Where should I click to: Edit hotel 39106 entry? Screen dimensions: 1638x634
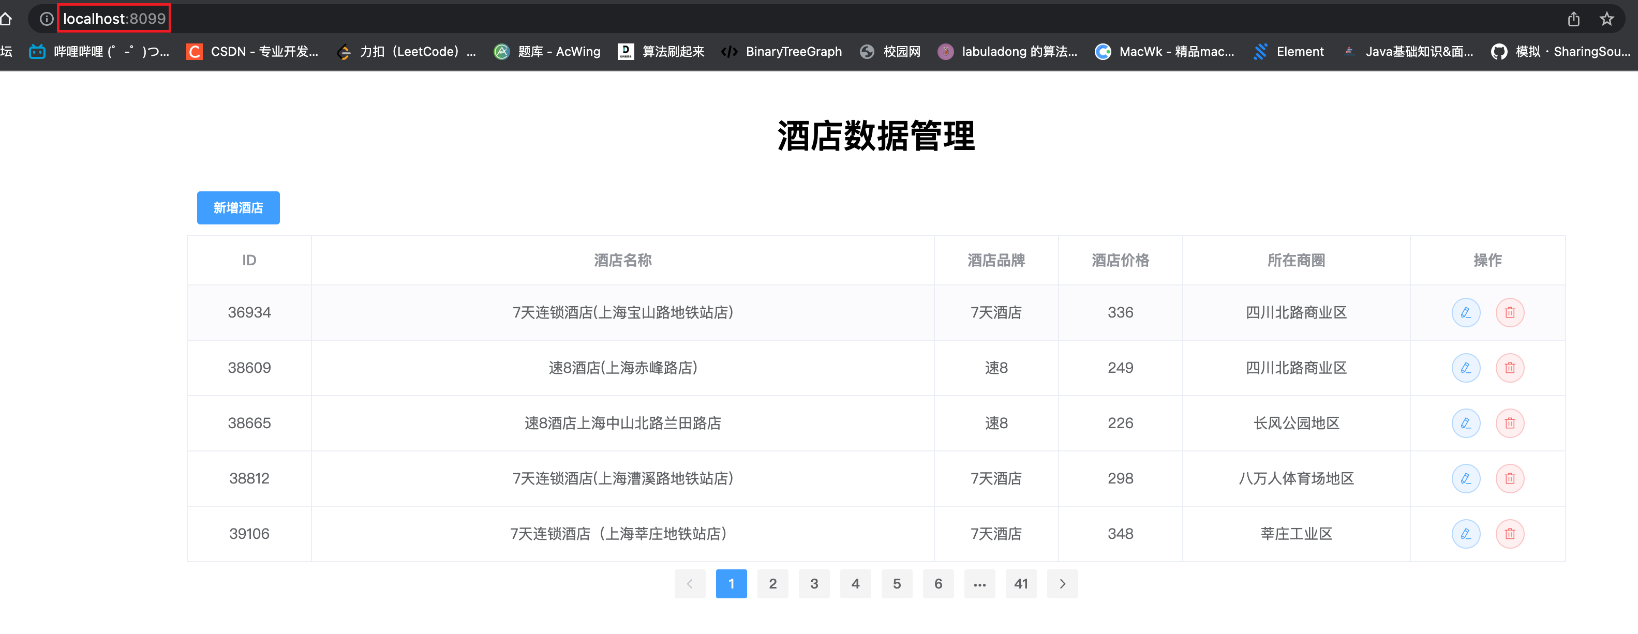click(1466, 534)
